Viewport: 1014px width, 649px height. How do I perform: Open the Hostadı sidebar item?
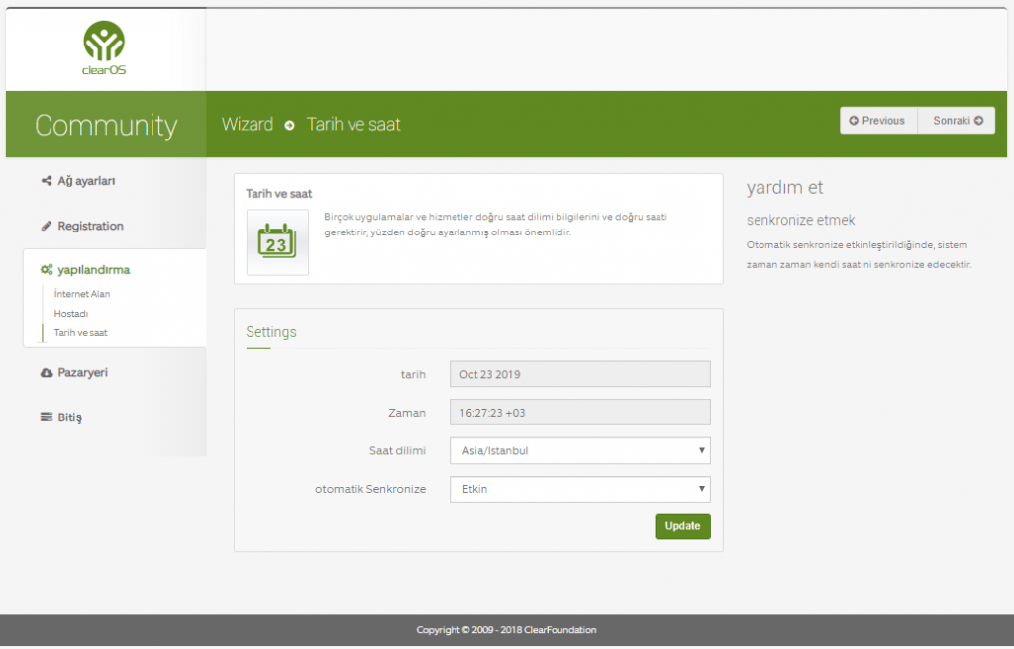(x=71, y=314)
